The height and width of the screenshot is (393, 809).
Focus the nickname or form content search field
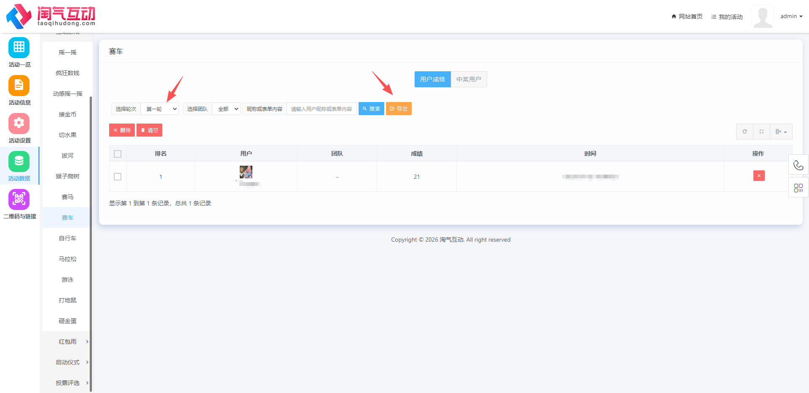(321, 109)
